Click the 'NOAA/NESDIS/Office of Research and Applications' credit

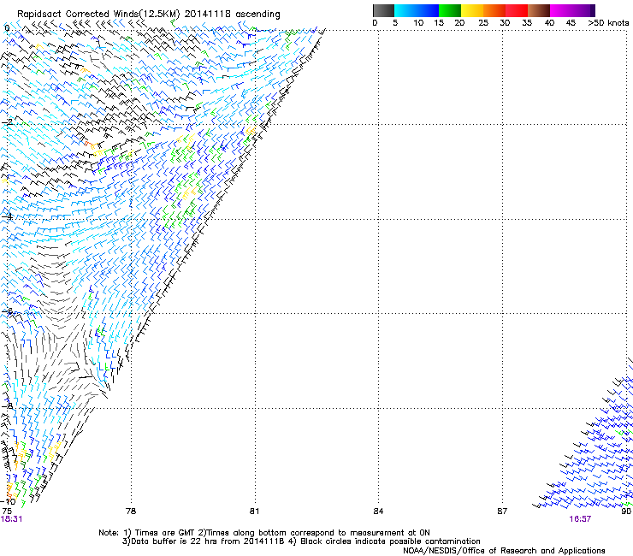504,551
